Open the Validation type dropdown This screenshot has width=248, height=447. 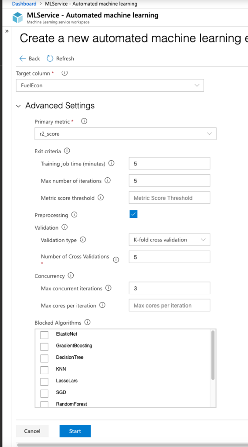click(x=170, y=240)
